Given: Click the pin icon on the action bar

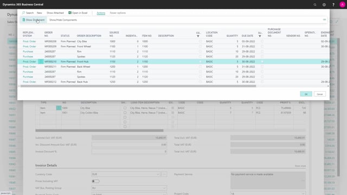Looking at the screenshot, I should point(324,20).
